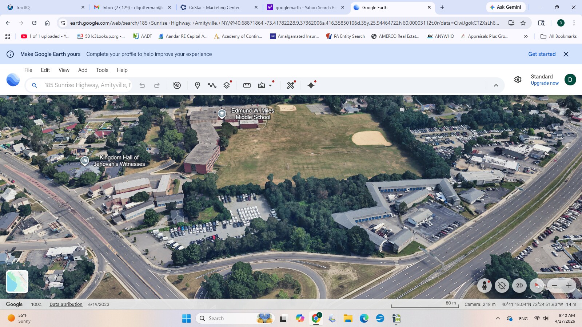This screenshot has height=327, width=582.
Task: Open Chrome three-dot menu
Action: (x=574, y=23)
